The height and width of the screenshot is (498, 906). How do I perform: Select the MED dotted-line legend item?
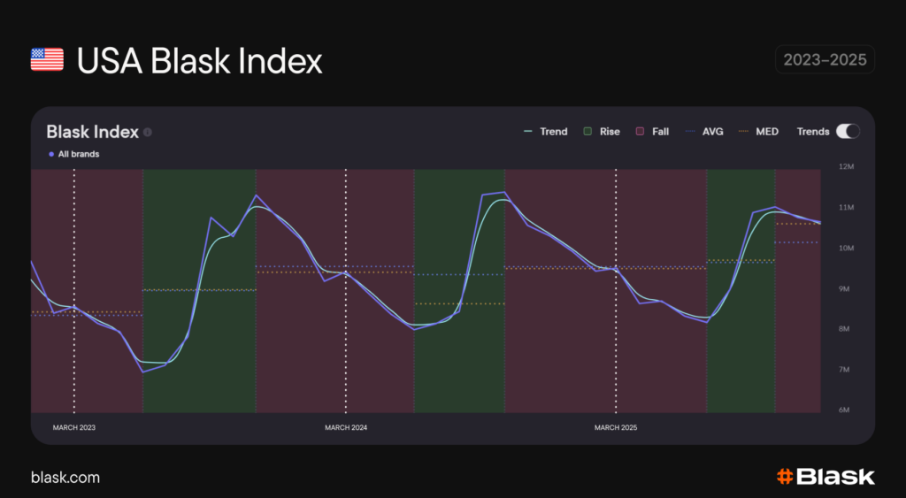click(x=758, y=132)
